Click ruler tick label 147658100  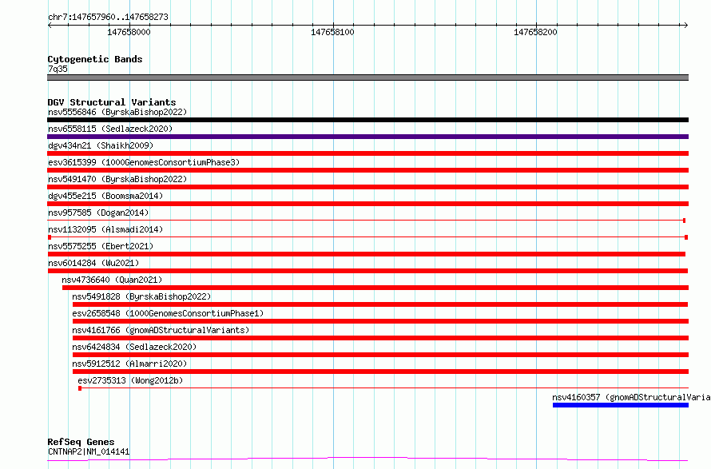click(332, 32)
